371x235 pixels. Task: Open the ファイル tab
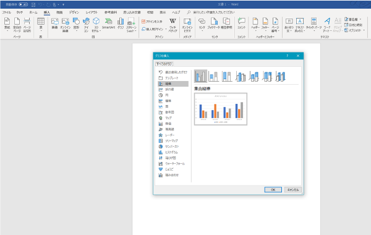[x=7, y=12]
